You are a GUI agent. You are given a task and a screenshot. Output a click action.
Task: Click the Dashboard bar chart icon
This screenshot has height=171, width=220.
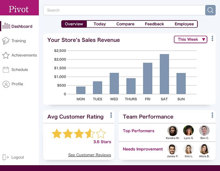point(6,26)
